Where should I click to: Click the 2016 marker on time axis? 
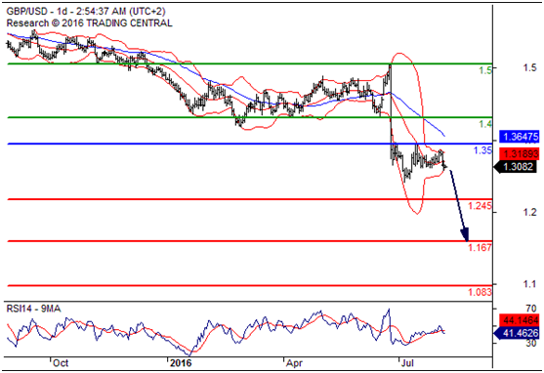tap(181, 363)
